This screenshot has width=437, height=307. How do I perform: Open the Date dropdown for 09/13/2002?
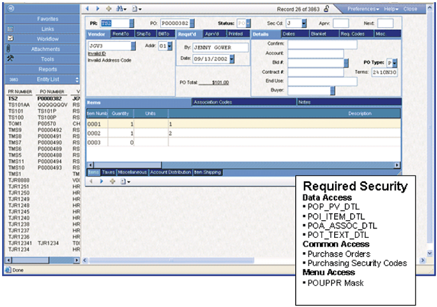[232, 58]
